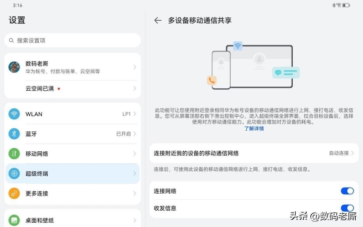This screenshot has width=363, height=227.
Task: Select the 超级终端 settings item
Action: click(x=73, y=174)
